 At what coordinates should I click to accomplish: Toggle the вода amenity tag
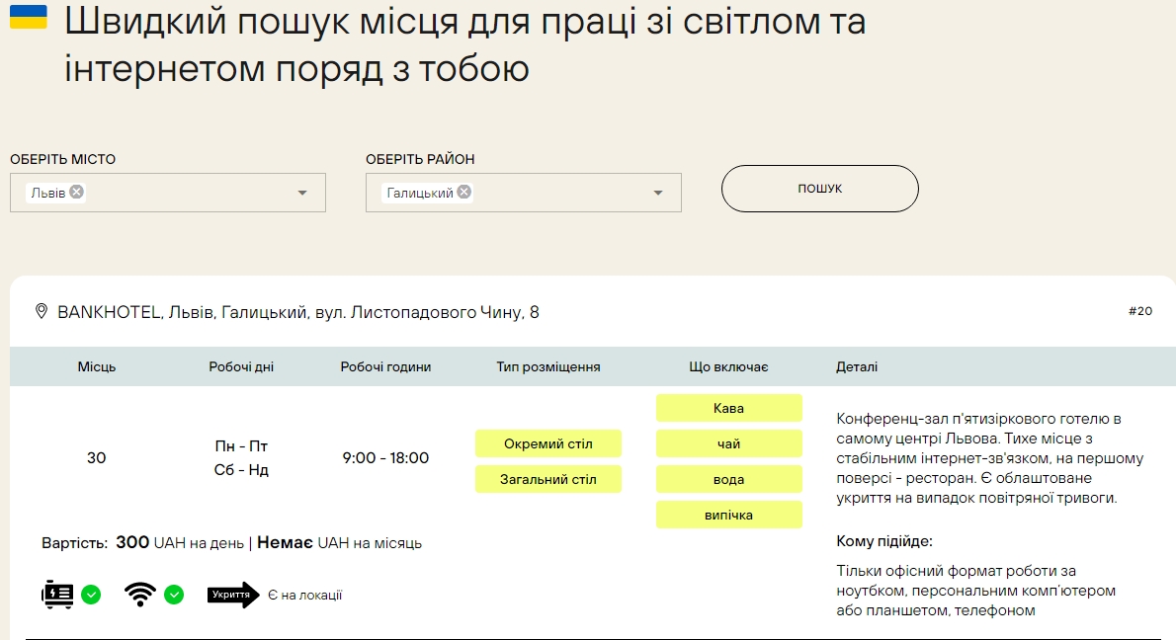pyautogui.click(x=729, y=479)
